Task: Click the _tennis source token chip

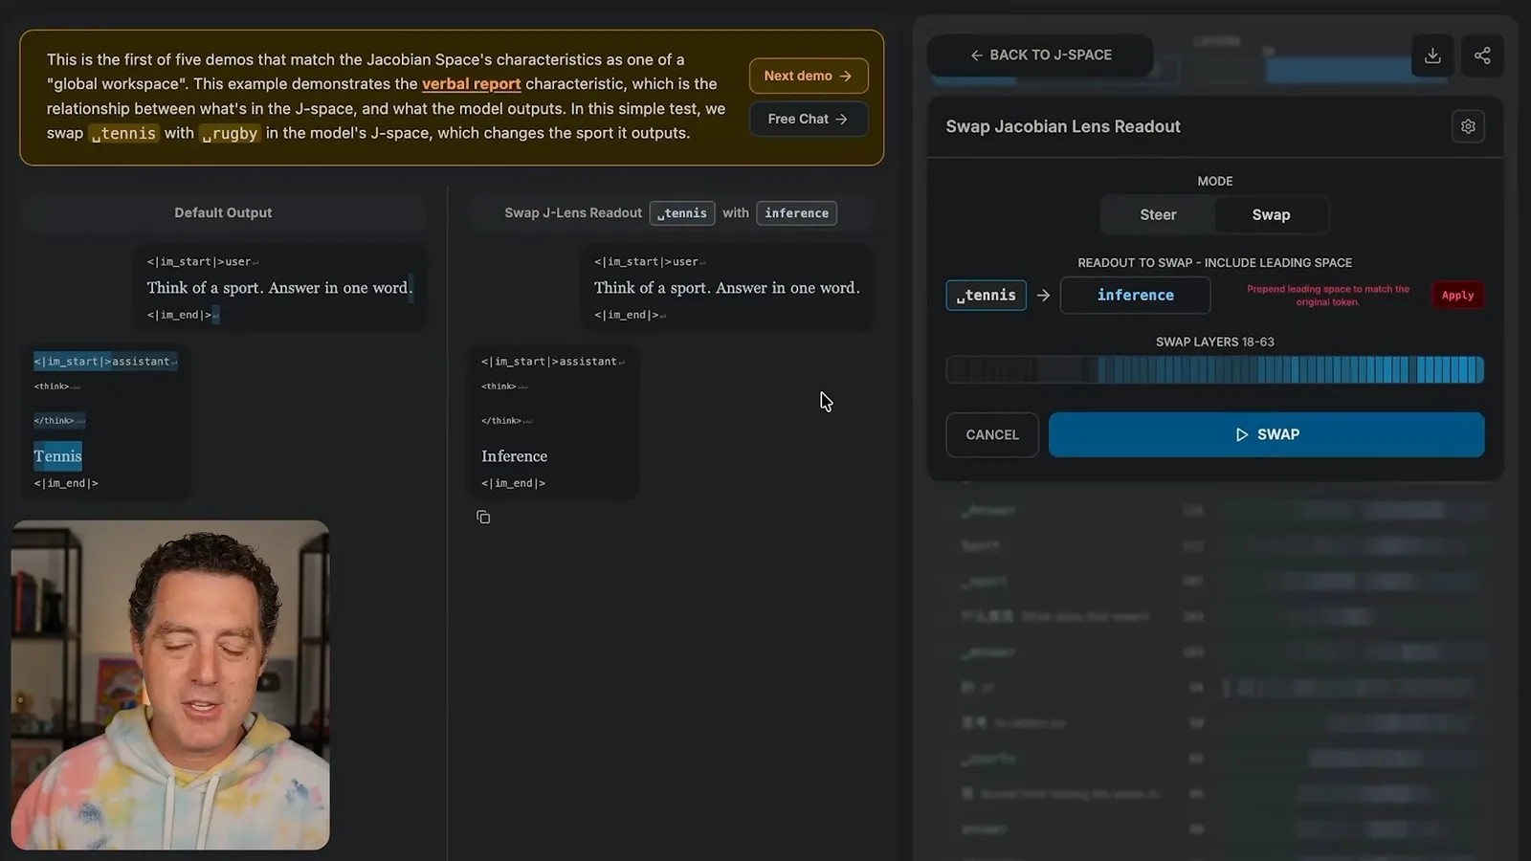Action: point(986,296)
